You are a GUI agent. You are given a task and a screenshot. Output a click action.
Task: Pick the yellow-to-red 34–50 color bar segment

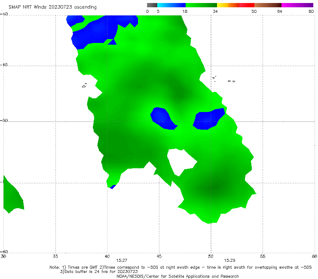coord(235,5)
